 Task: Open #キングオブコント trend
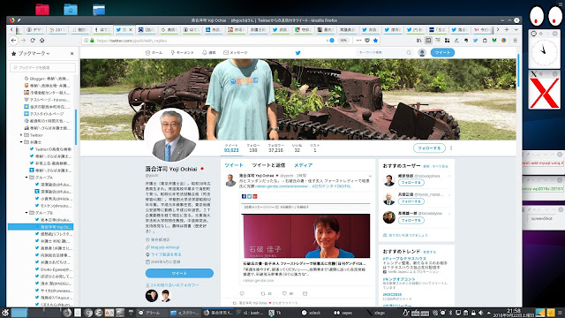(x=399, y=279)
